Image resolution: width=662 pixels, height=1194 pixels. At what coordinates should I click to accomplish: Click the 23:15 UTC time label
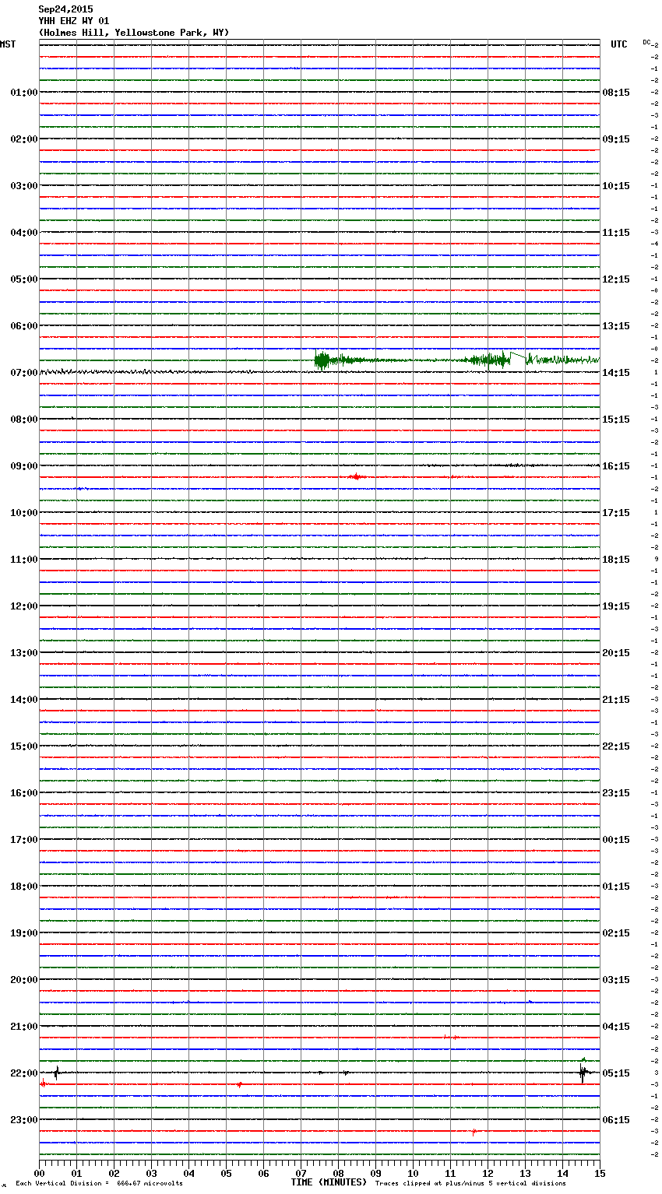(616, 793)
